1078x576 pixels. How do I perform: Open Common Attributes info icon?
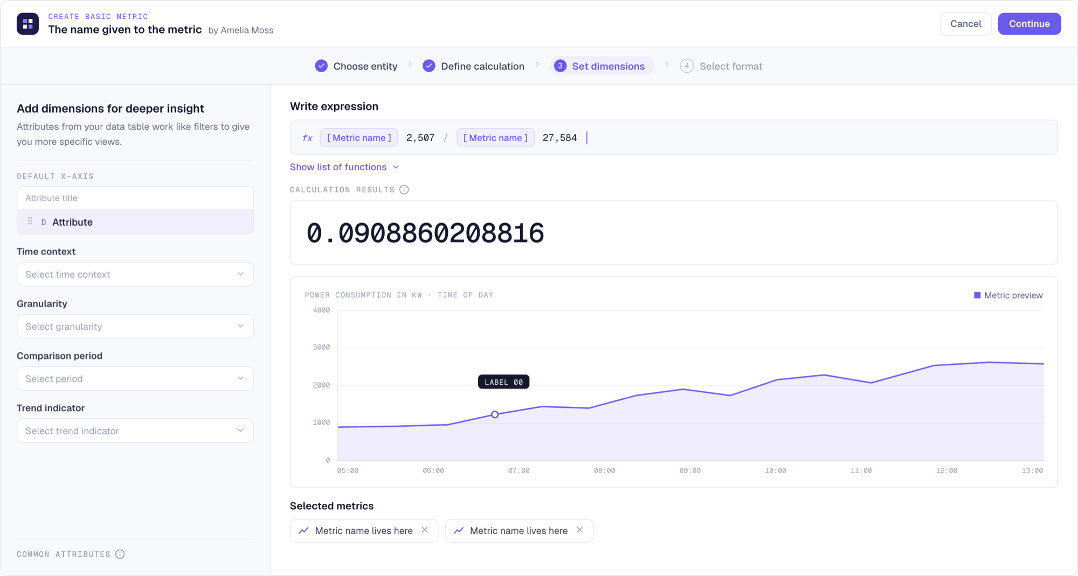pos(120,554)
